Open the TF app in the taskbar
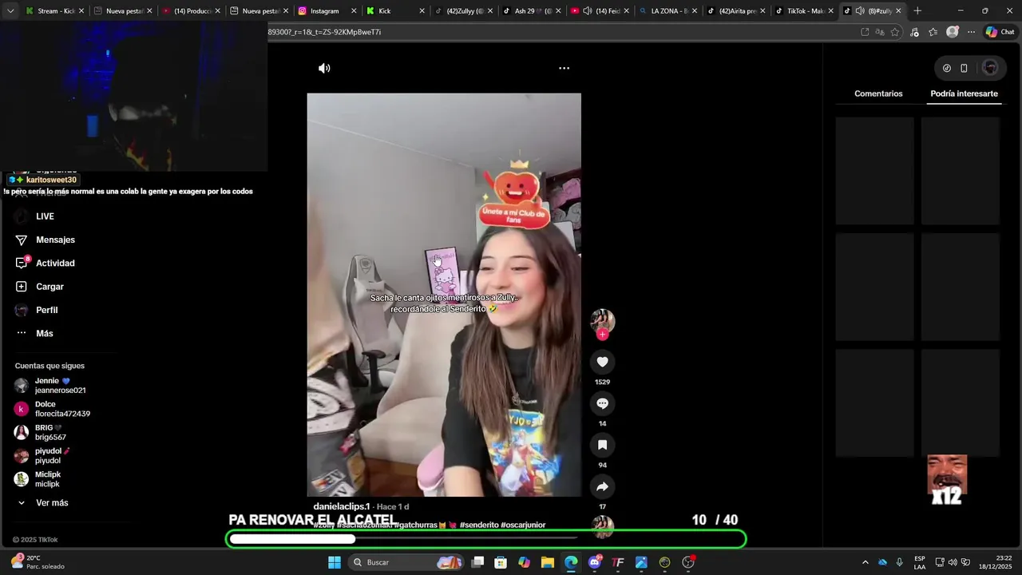The height and width of the screenshot is (575, 1022). (618, 562)
